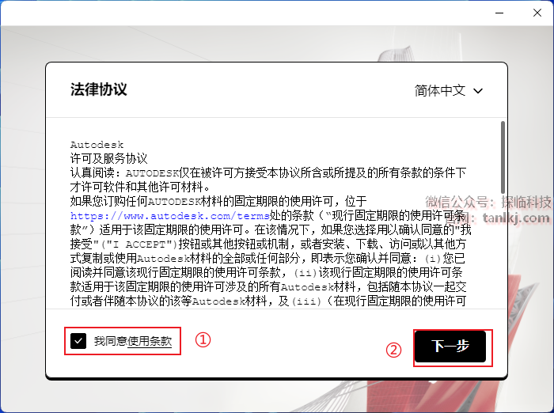Minimize the installer window

(499, 13)
